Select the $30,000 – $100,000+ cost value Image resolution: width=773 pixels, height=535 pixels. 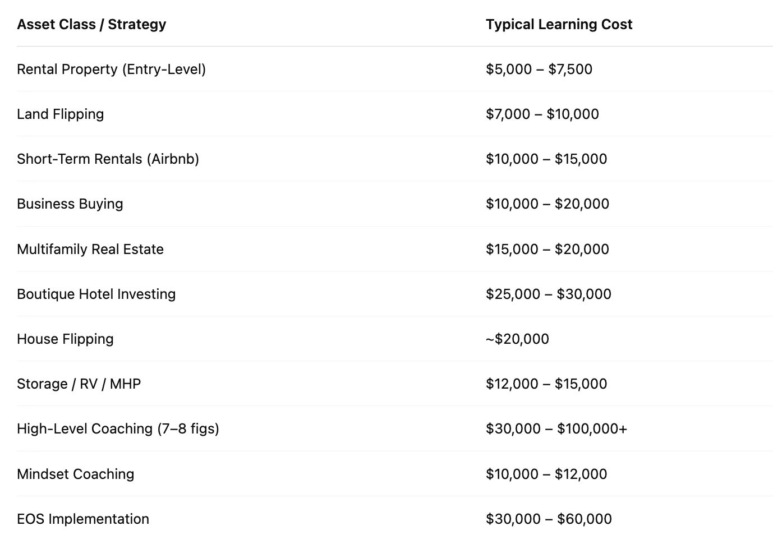(556, 428)
